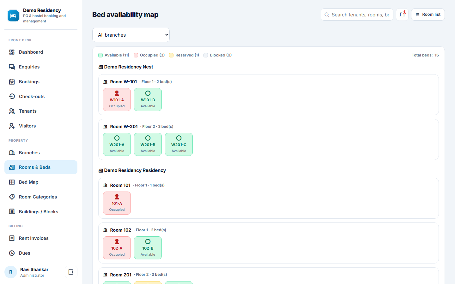Select occupied bed W101-A
Image resolution: width=455 pixels, height=284 pixels.
117,100
